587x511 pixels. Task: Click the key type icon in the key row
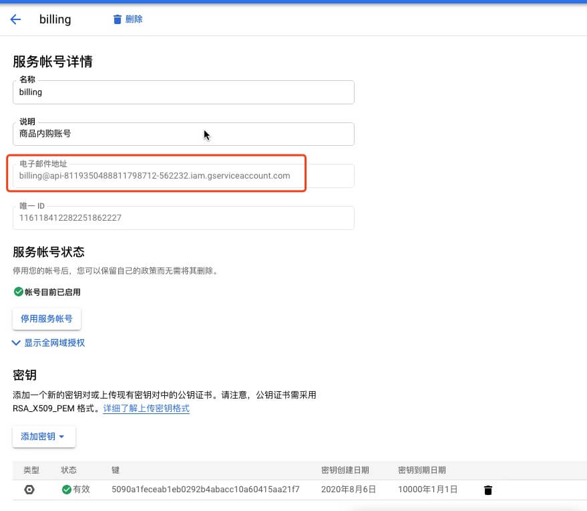pos(29,490)
